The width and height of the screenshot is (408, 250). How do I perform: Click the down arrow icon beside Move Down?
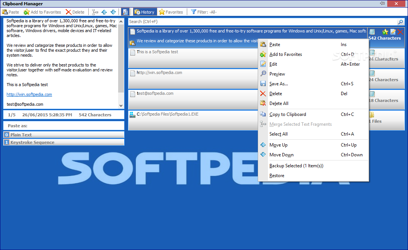click(x=263, y=155)
